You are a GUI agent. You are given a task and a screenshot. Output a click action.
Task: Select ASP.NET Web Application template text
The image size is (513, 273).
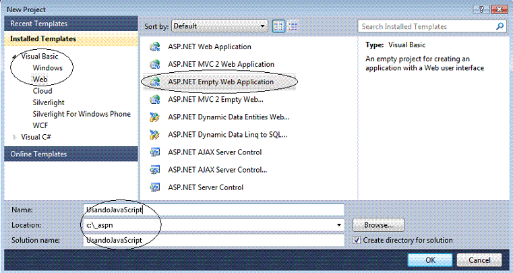210,47
